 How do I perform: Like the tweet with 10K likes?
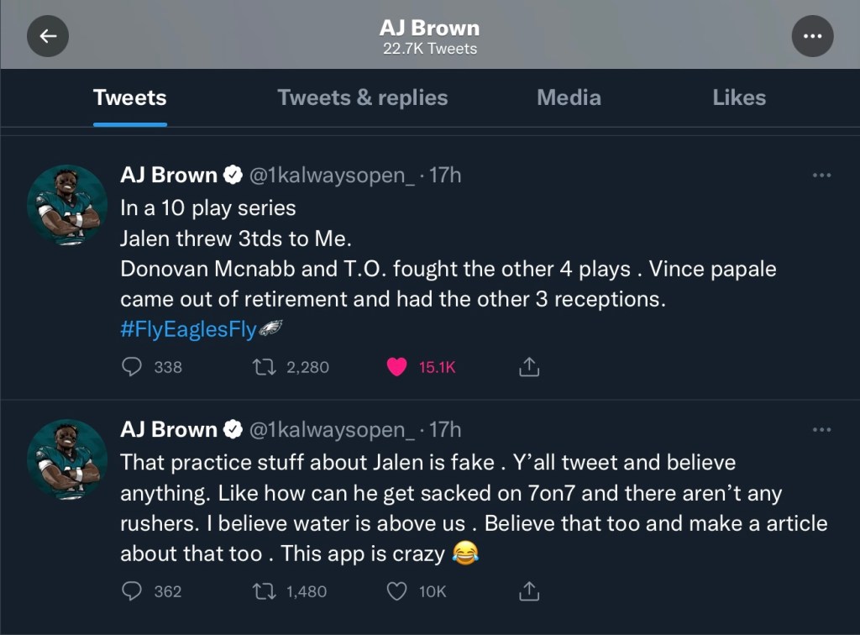(x=397, y=591)
